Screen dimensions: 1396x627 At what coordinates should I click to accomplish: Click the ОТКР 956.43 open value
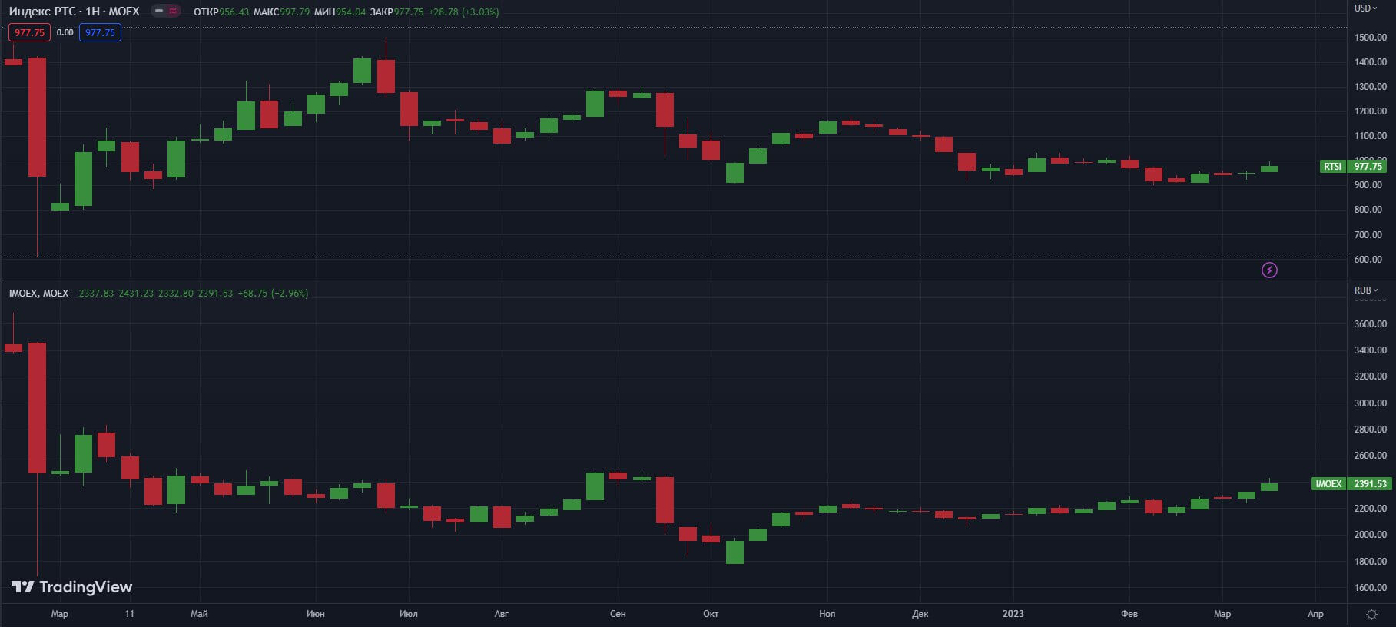tap(221, 12)
